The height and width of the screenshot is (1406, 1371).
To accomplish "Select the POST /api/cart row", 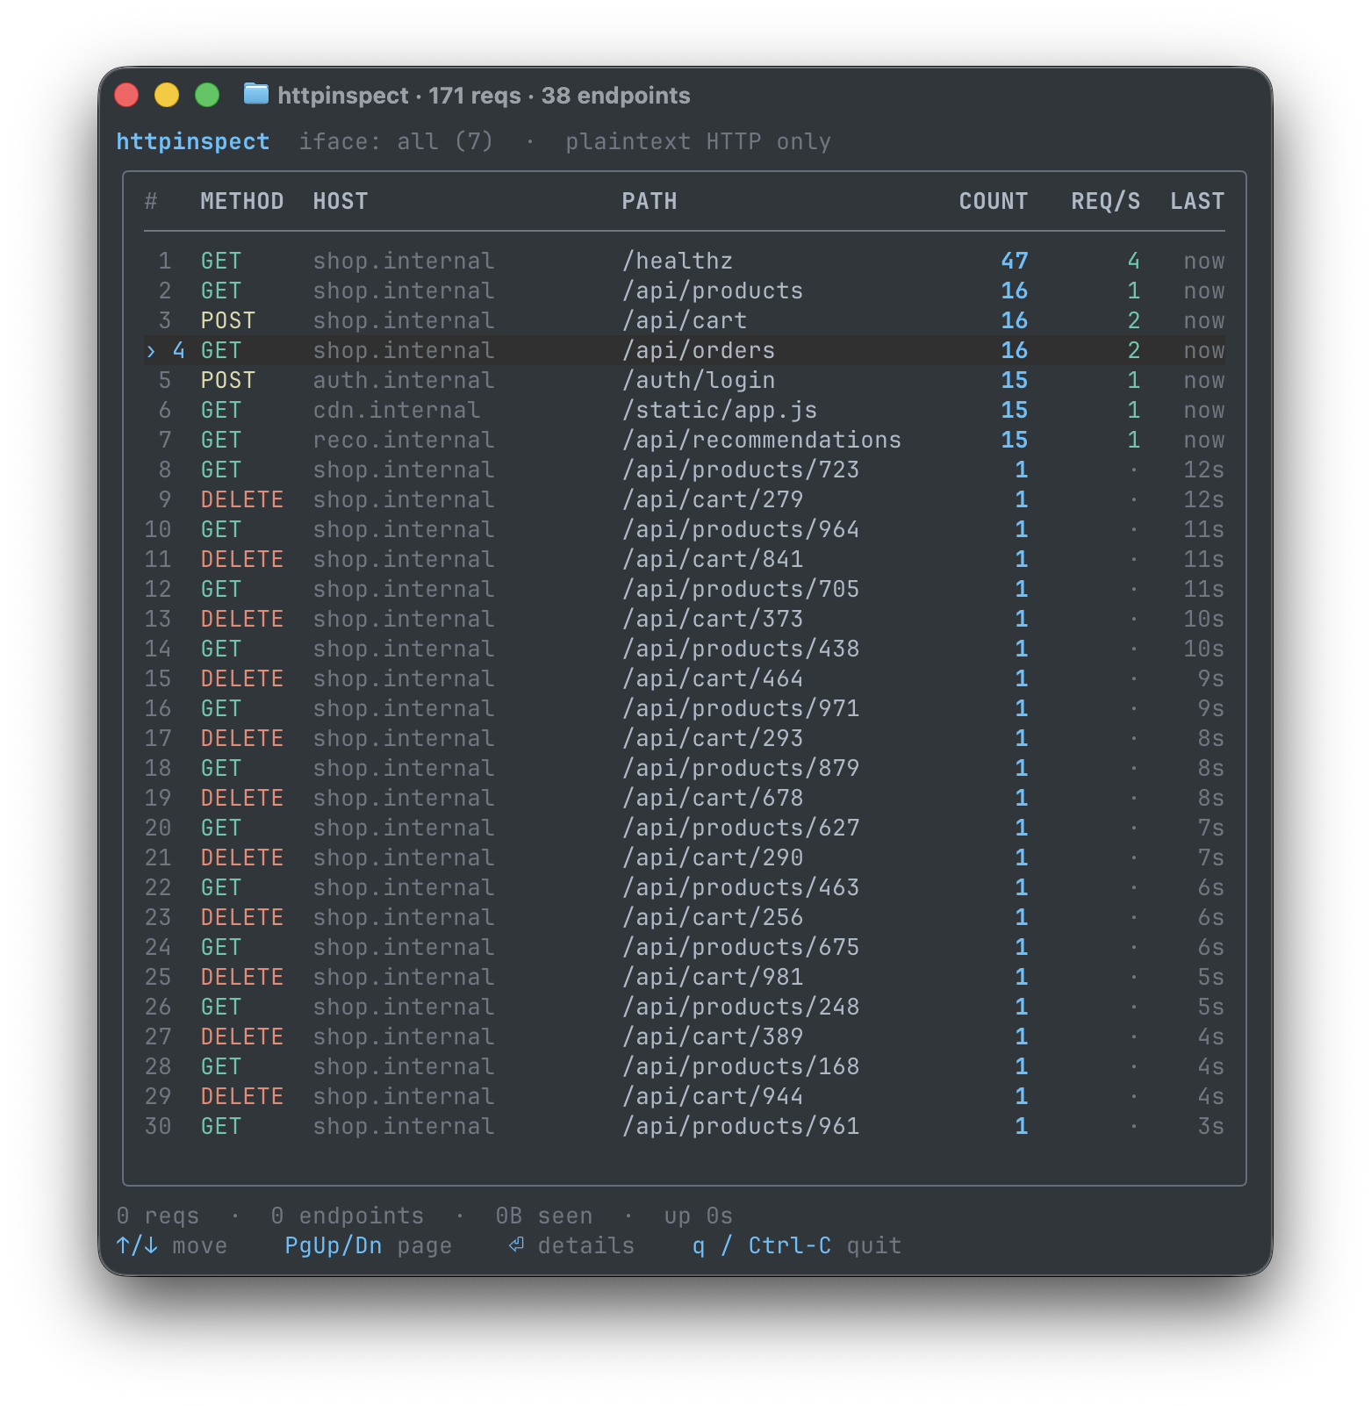I will (685, 320).
